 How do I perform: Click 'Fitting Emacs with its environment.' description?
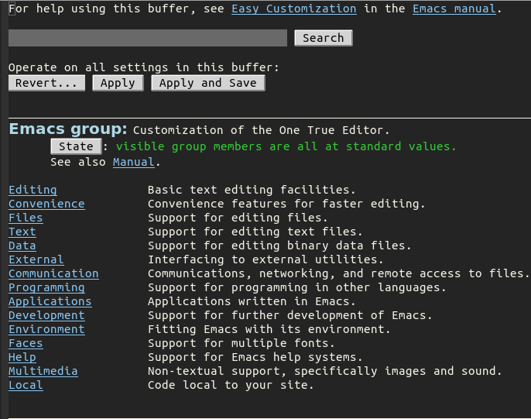[x=269, y=329]
